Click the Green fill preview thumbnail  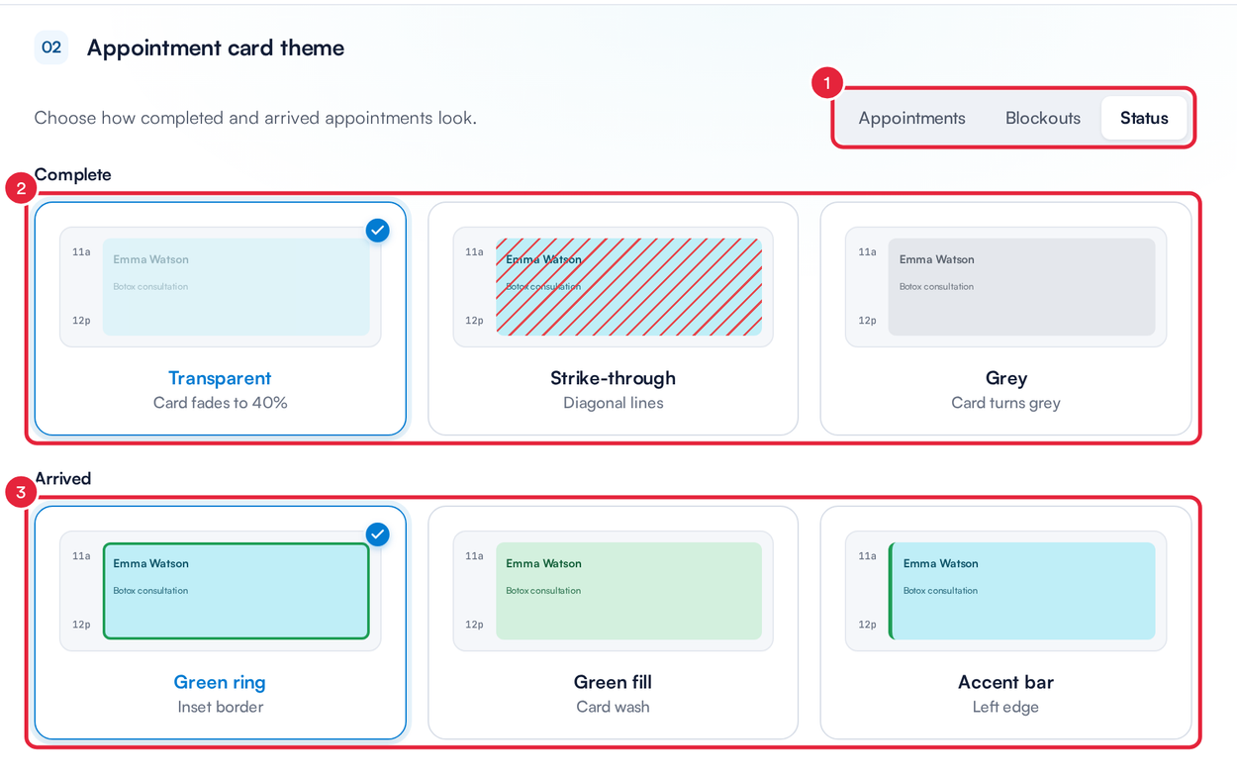[x=613, y=591]
